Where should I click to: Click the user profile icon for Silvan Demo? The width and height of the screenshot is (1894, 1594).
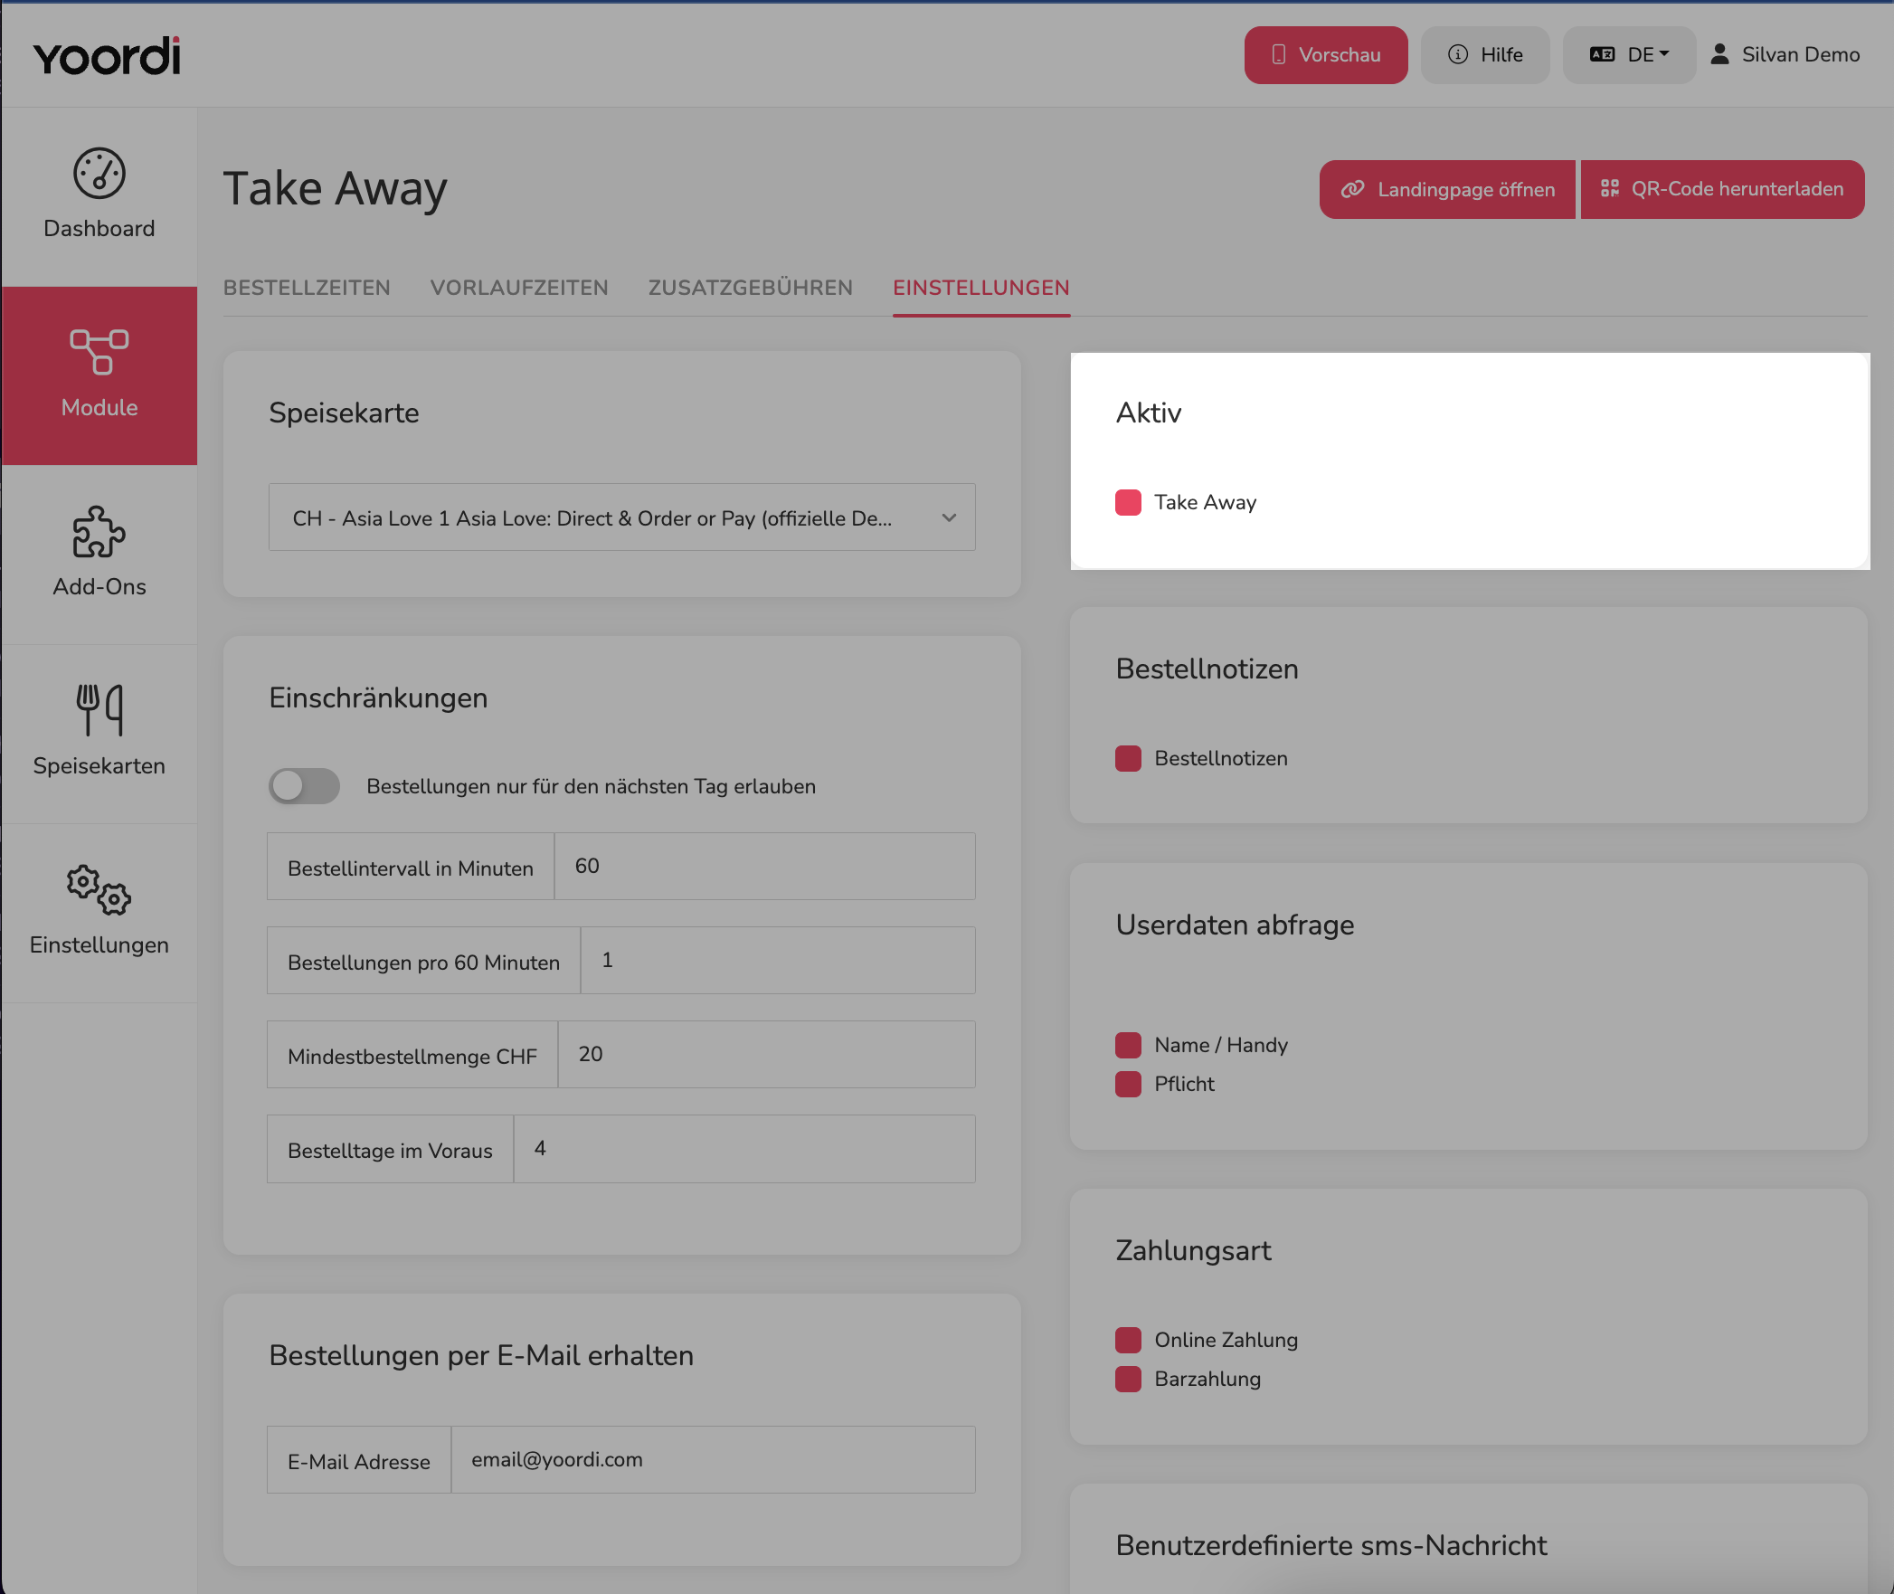pos(1719,54)
